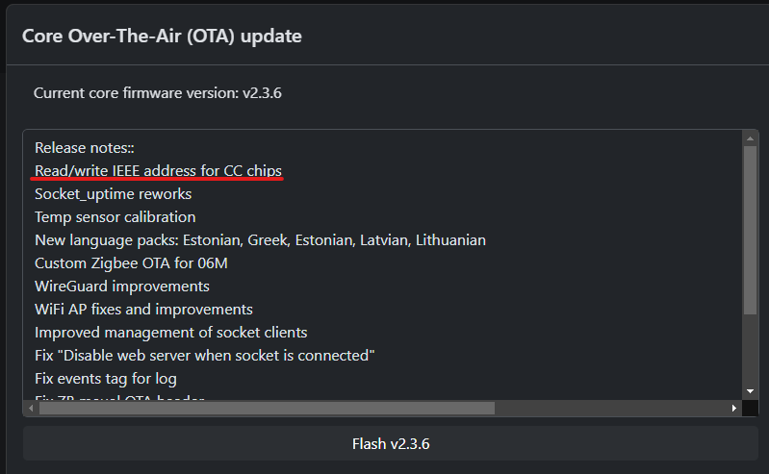Select the Fix events tag for log line
Image resolution: width=769 pixels, height=474 pixels.
point(106,379)
